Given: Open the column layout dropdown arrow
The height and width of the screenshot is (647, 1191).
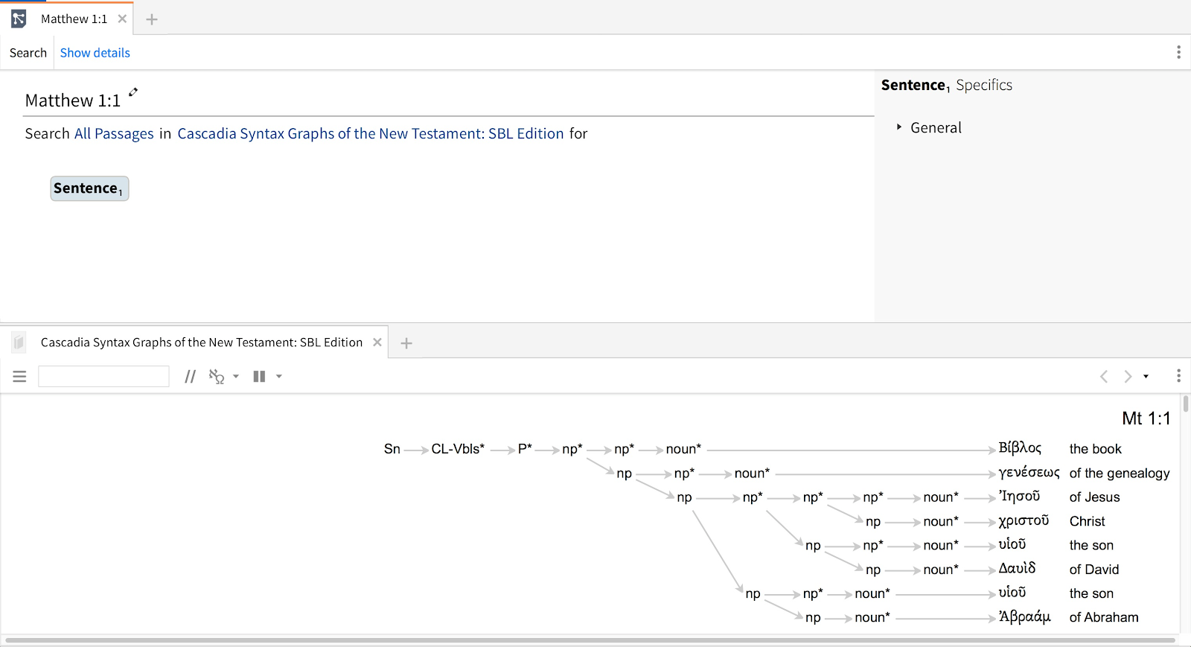Looking at the screenshot, I should point(279,377).
